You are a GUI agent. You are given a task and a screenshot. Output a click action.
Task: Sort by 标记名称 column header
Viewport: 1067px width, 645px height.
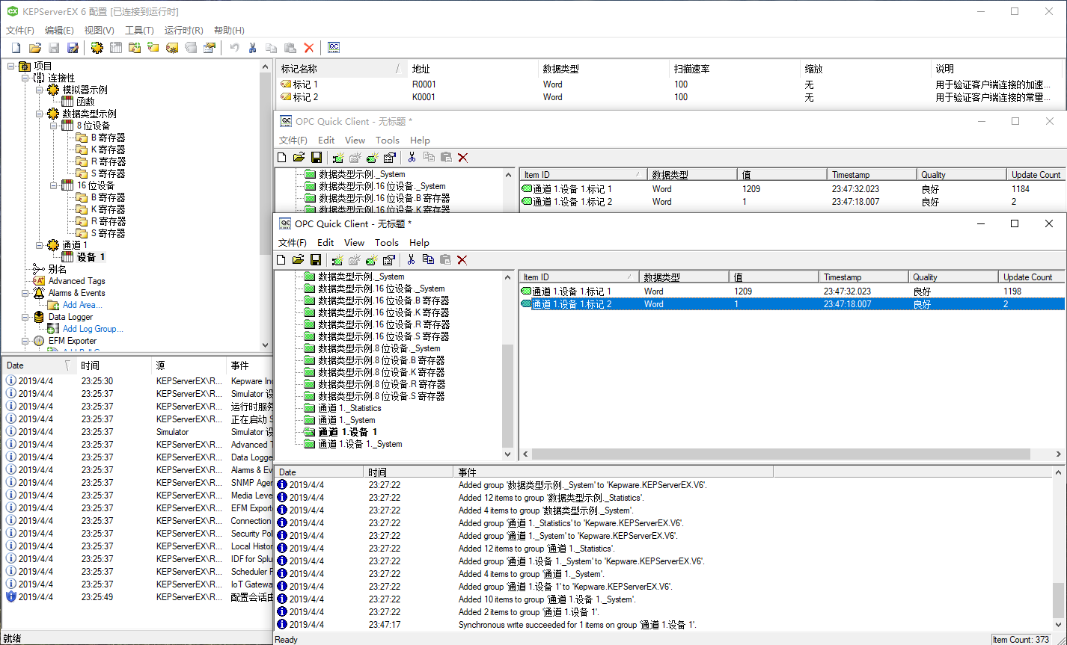342,69
